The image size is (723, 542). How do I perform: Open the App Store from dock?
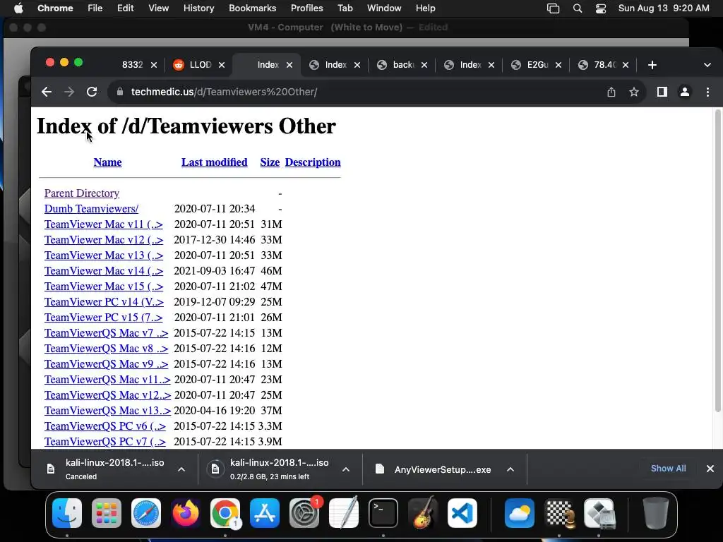[x=265, y=513]
